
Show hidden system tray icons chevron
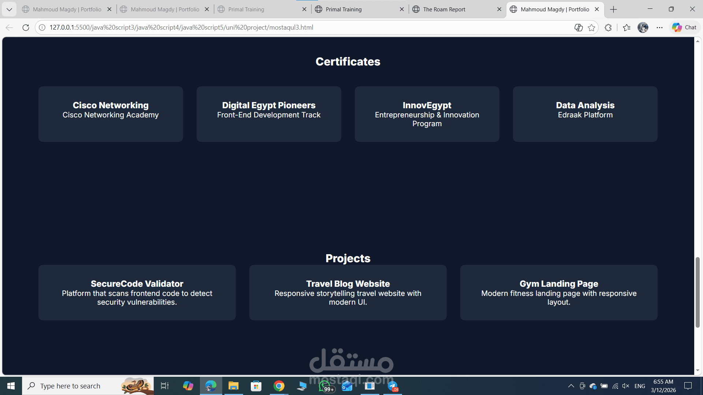point(571,386)
